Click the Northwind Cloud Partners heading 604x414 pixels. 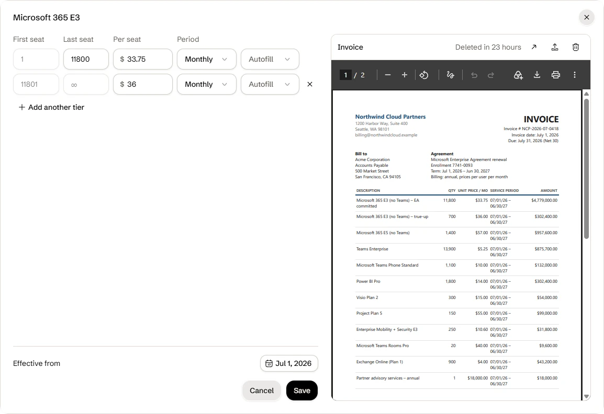[x=390, y=117]
